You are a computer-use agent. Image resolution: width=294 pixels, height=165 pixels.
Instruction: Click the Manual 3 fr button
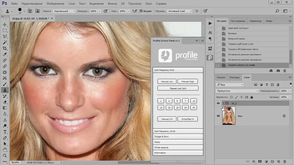point(167,119)
